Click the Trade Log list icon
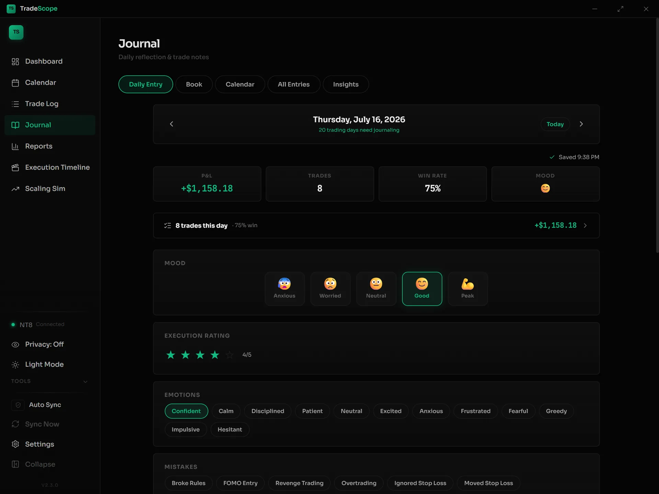 click(15, 104)
